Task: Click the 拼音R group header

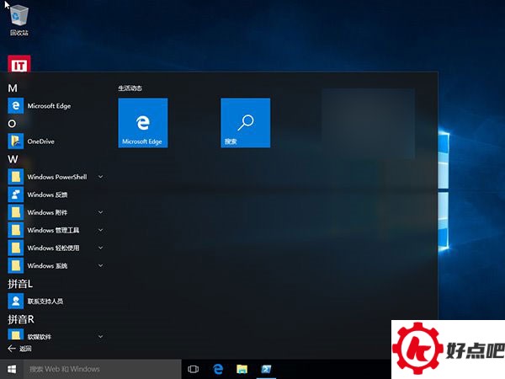Action: 20,319
